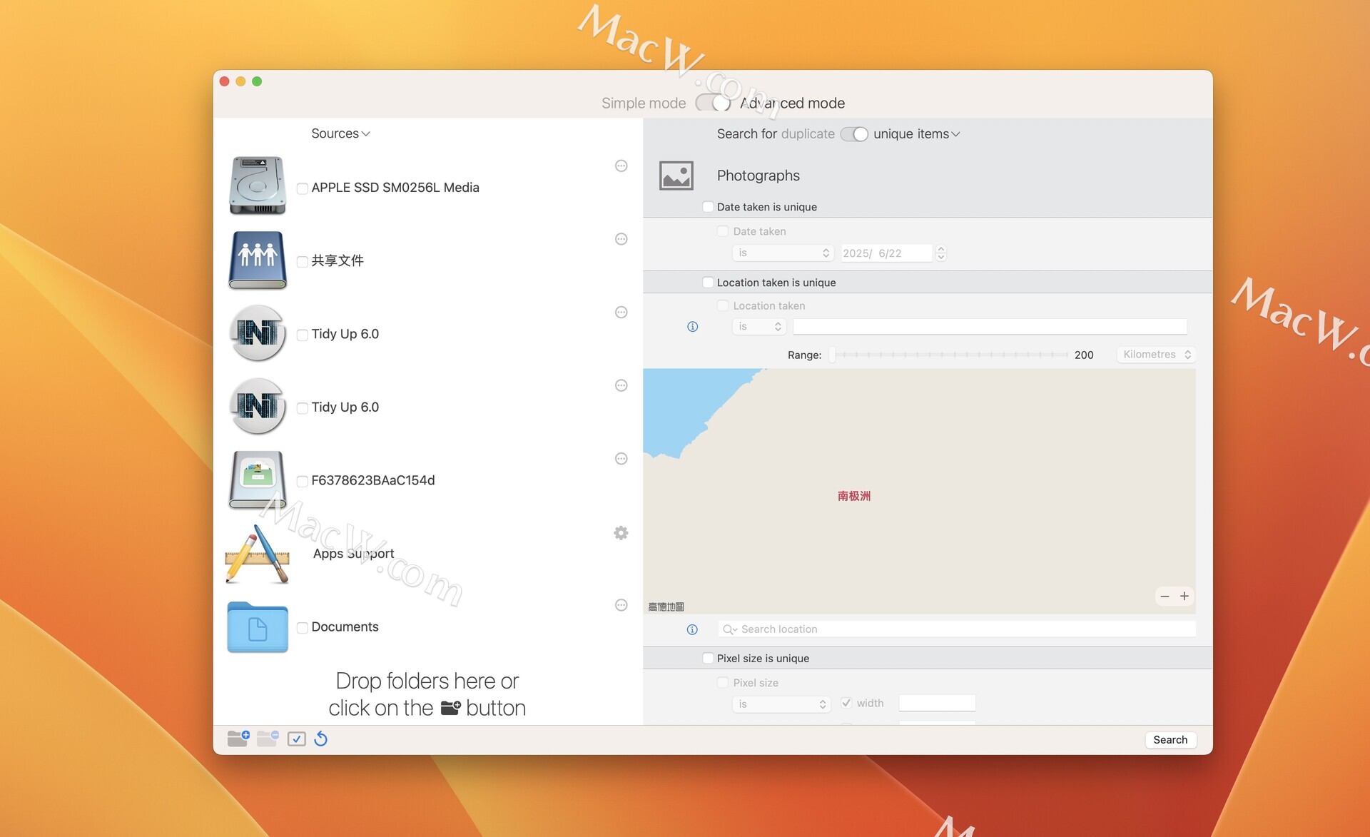Enable Location taken is unique checkbox

pos(708,283)
